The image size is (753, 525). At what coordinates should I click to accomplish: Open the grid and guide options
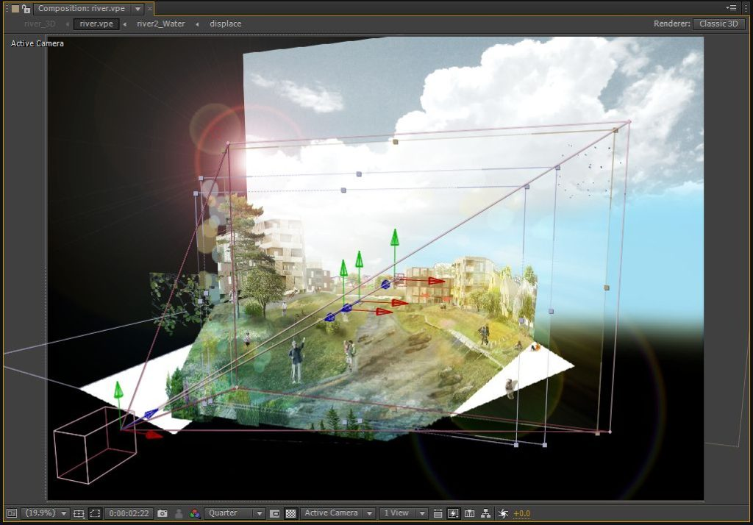[79, 513]
